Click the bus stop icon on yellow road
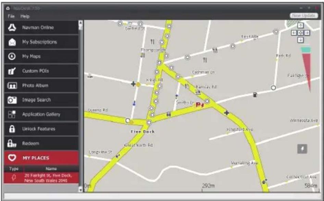The image size is (324, 201). point(169,114)
